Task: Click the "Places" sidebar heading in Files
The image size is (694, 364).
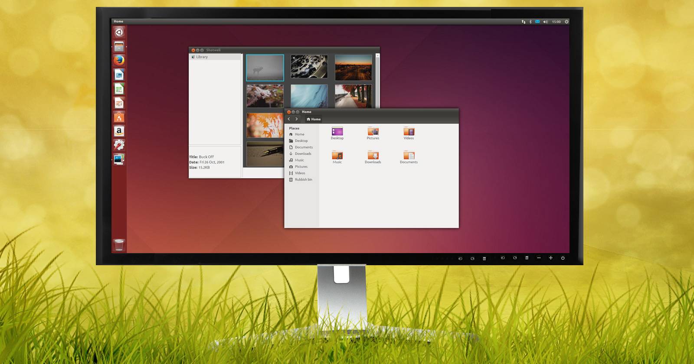Action: 294,128
